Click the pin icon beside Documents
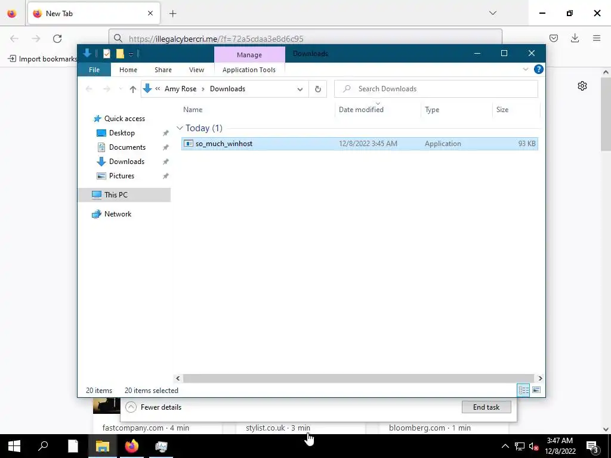The image size is (611, 458). [x=166, y=147]
